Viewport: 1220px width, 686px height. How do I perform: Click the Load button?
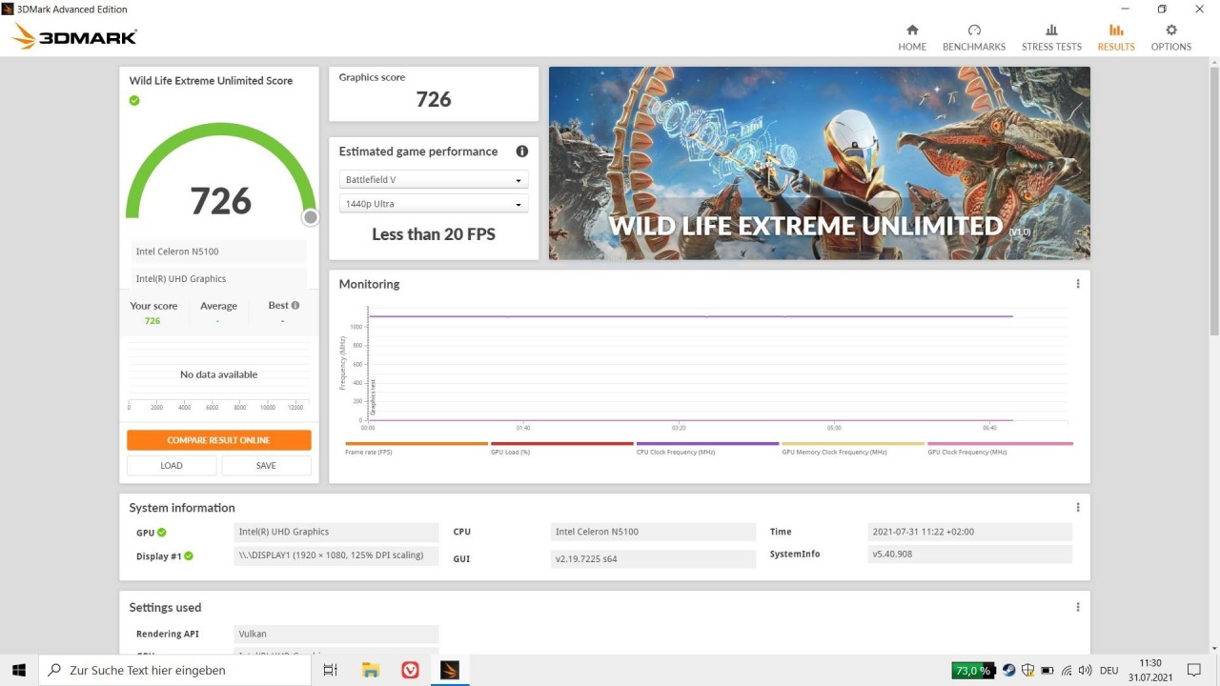click(172, 466)
